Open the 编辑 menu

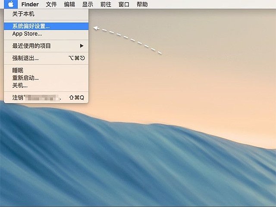69,4
